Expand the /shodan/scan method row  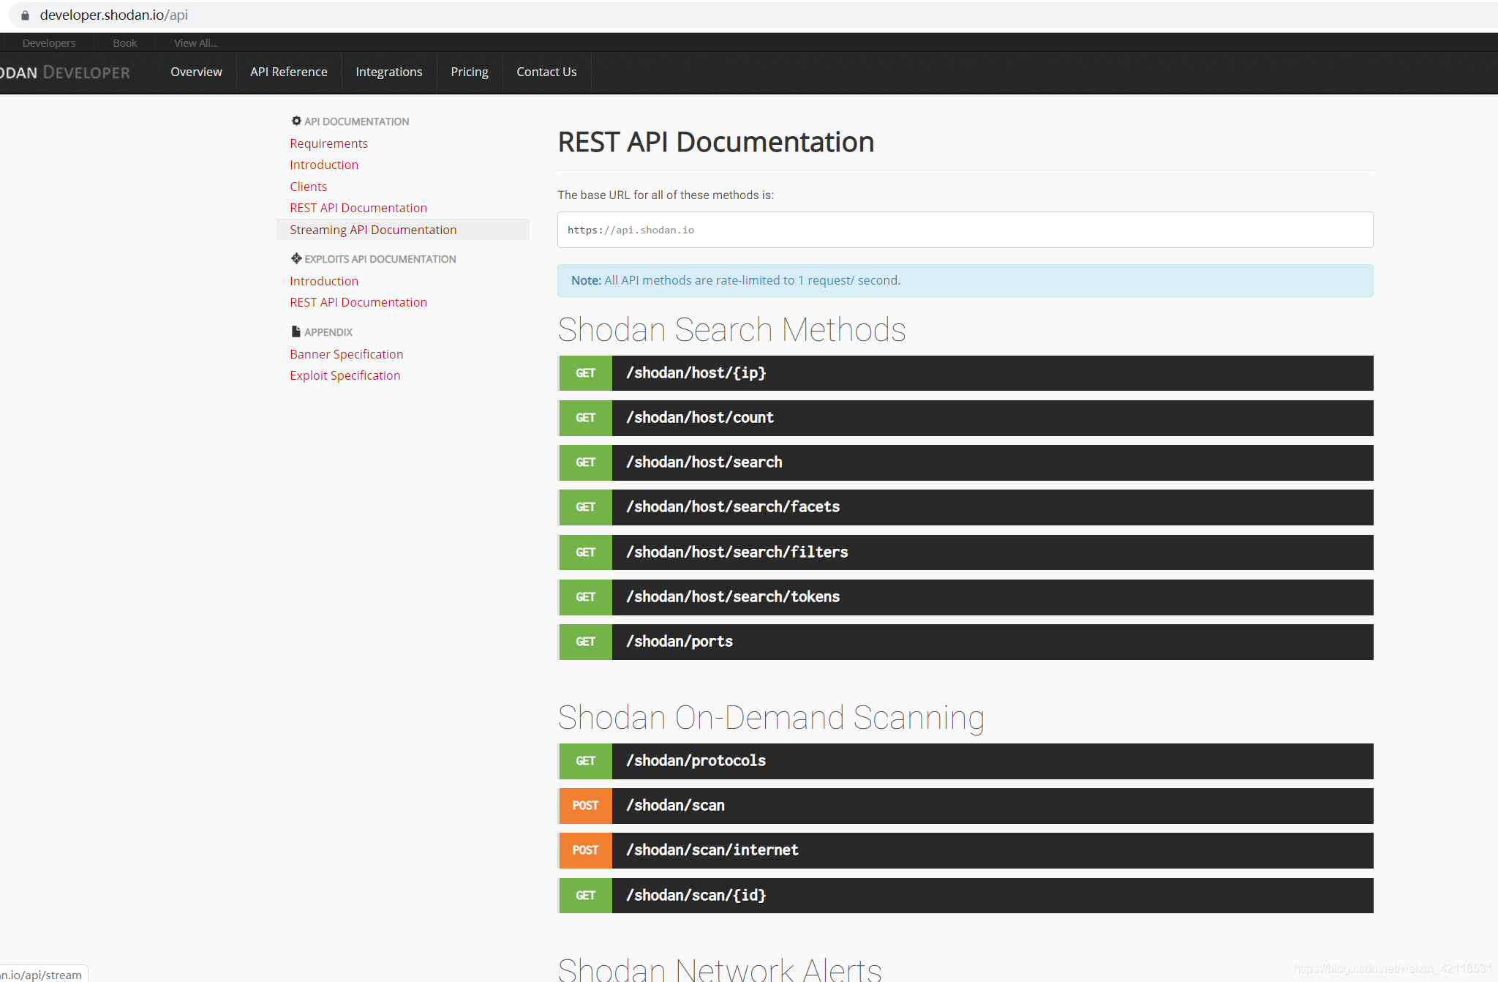click(x=966, y=806)
